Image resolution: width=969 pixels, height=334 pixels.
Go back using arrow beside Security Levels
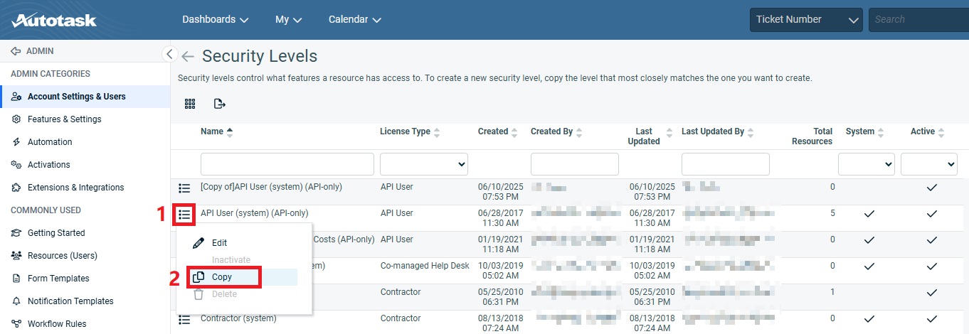188,57
